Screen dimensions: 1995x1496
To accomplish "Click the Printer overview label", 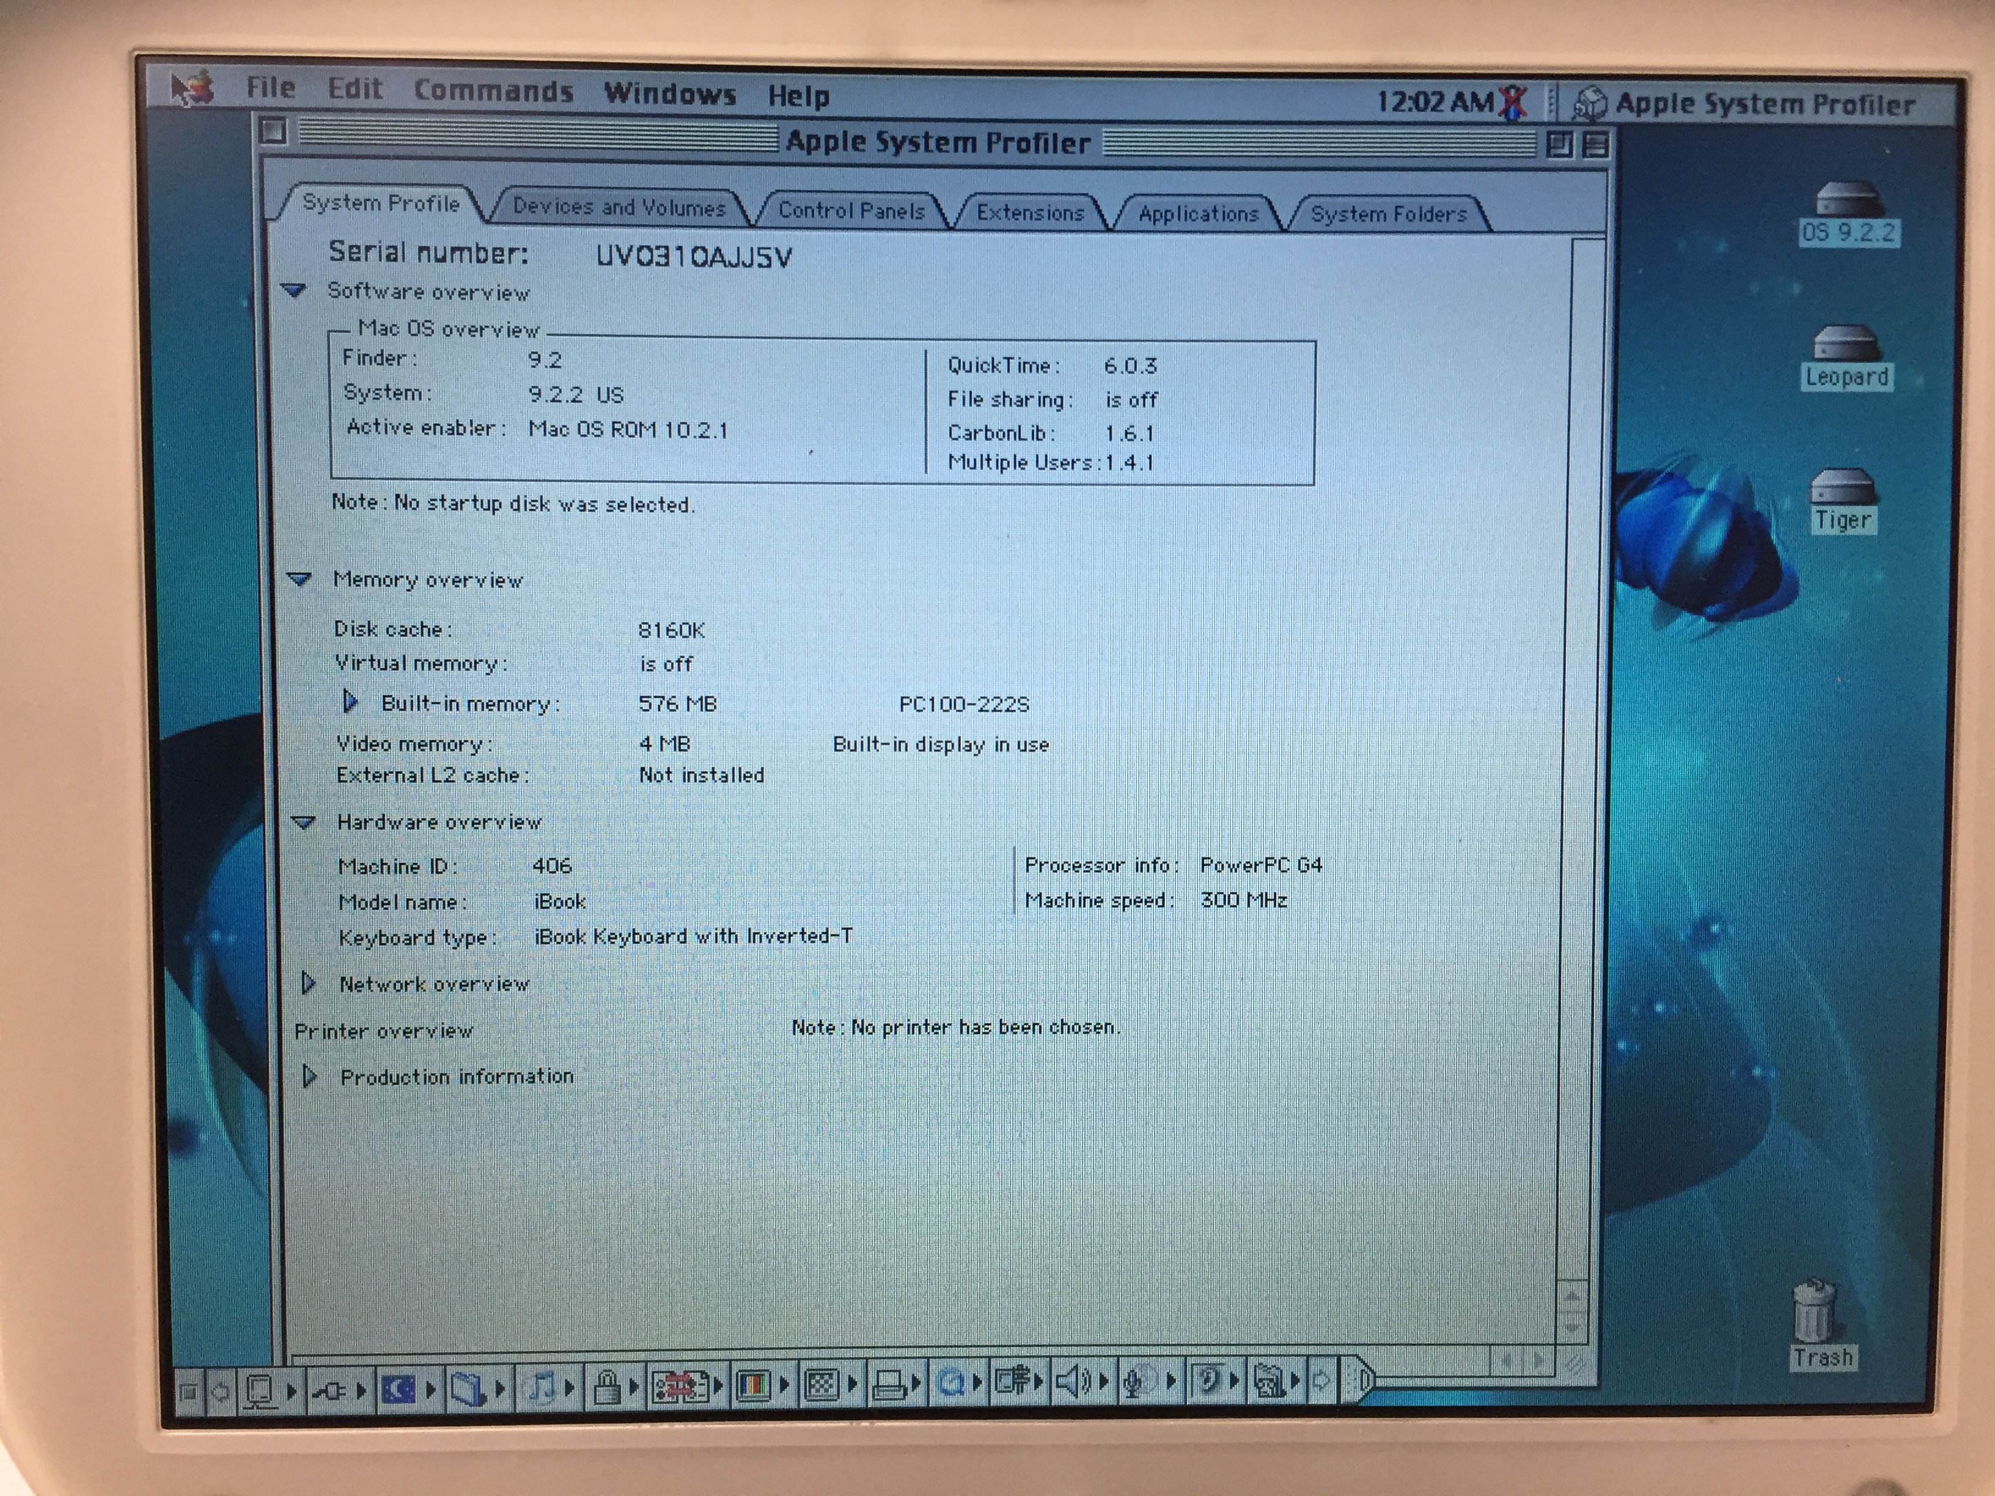I will pyautogui.click(x=383, y=1031).
